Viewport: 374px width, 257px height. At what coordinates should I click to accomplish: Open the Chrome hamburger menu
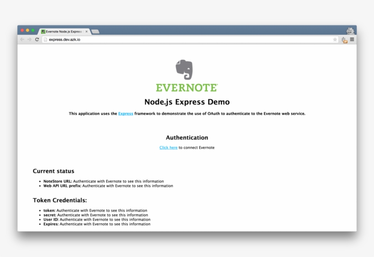click(x=352, y=39)
